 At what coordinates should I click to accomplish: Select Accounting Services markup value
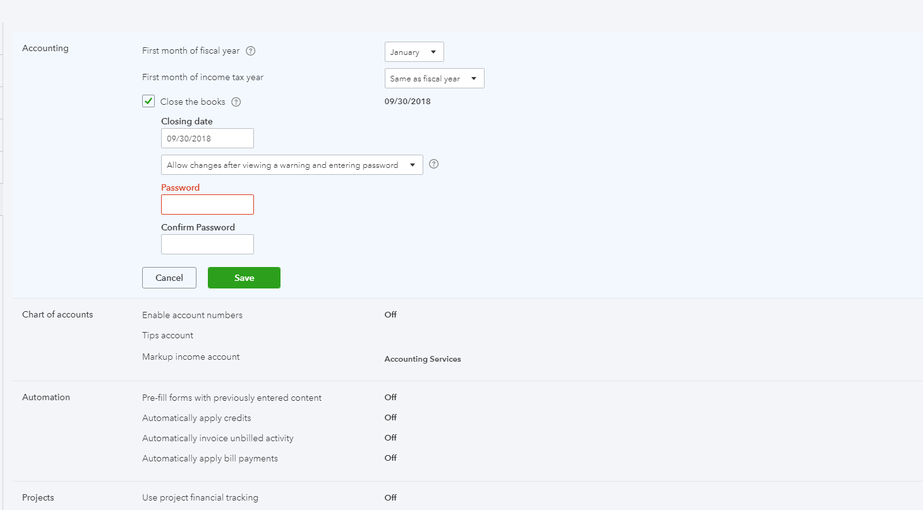pyautogui.click(x=423, y=359)
